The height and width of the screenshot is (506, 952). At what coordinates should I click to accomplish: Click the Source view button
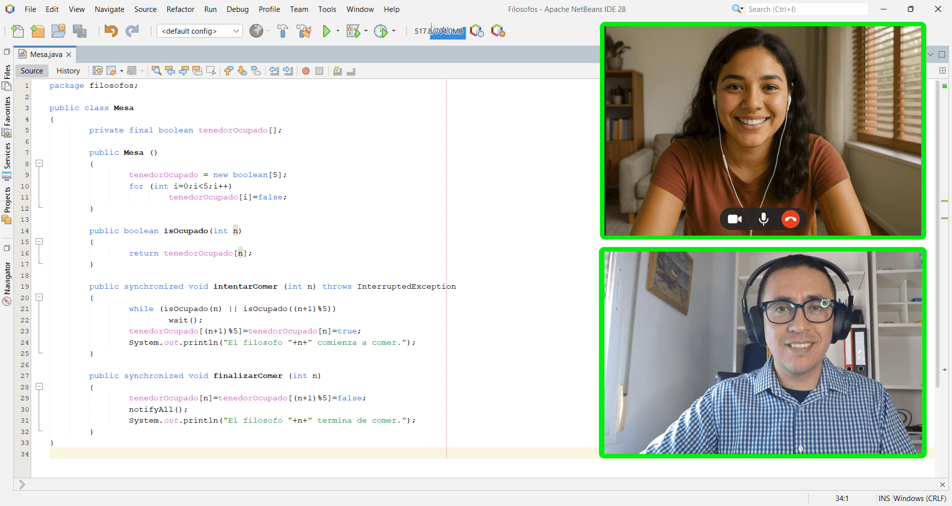click(32, 71)
